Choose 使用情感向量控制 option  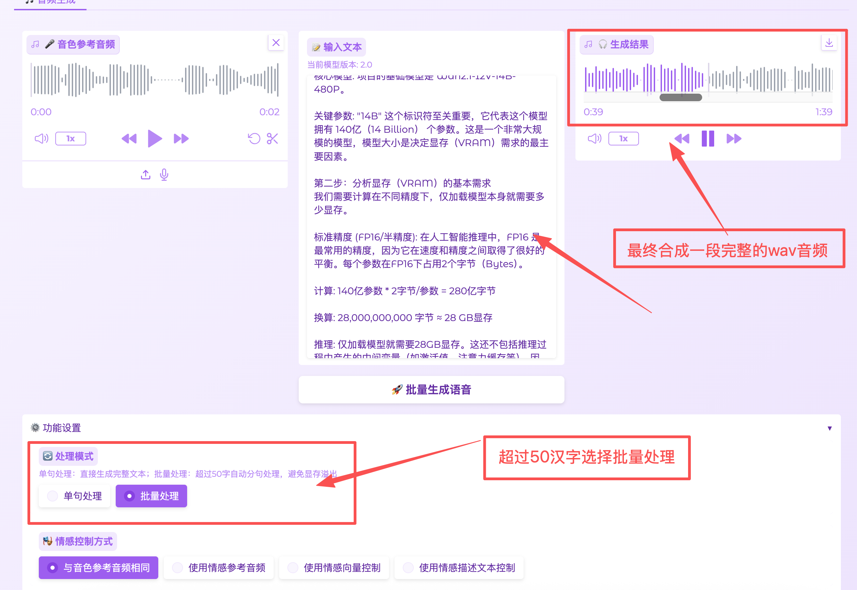click(334, 567)
